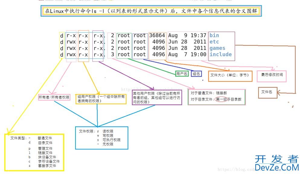Select the "games" file name

(217, 48)
